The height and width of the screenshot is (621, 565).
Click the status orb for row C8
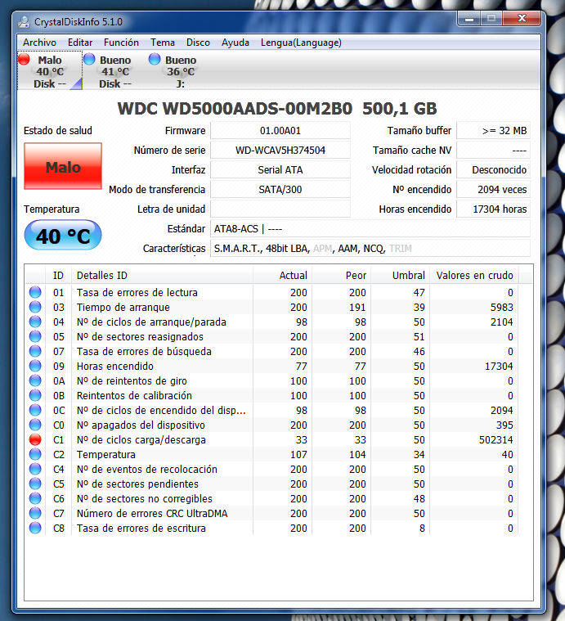pyautogui.click(x=35, y=529)
